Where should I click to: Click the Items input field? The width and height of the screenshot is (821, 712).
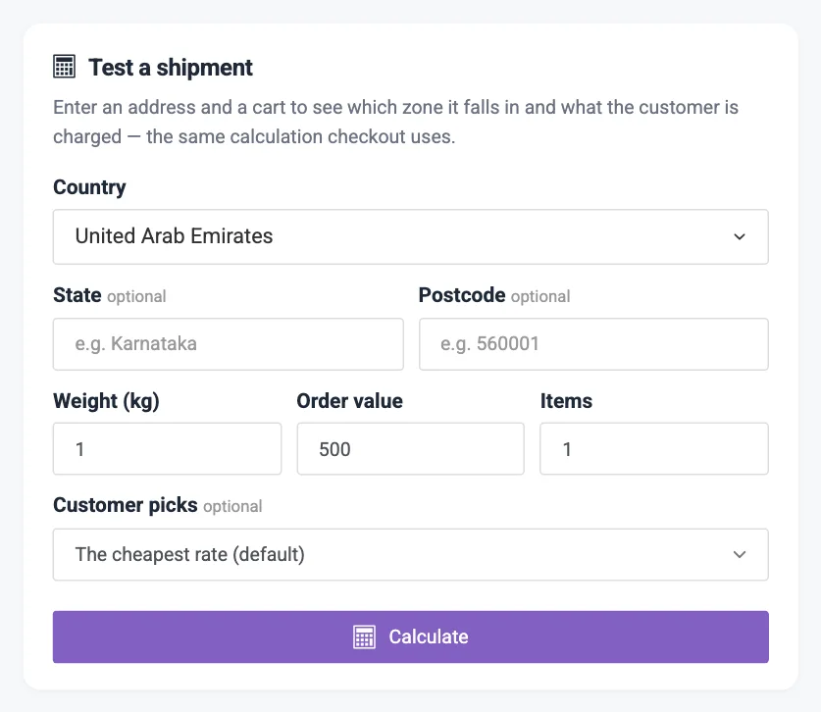pos(654,448)
